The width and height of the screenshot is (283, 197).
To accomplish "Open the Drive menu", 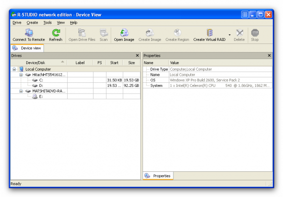I will click(x=17, y=23).
